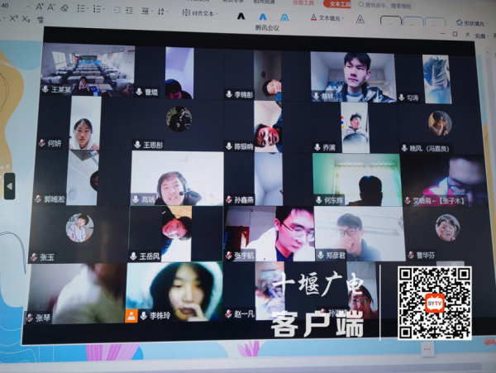Apply superscript X² formatting
Viewport: 496px width, 373px height.
pyautogui.click(x=13, y=18)
